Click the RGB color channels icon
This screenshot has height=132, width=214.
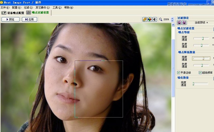click(150, 19)
